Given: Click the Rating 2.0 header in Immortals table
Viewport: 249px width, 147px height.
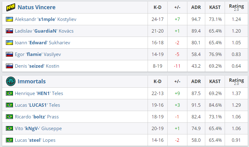Looking at the screenshot, I should pyautogui.click(x=236, y=81).
